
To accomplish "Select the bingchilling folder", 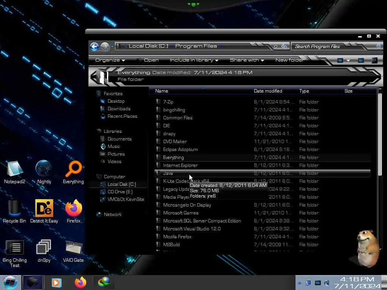I will (174, 110).
